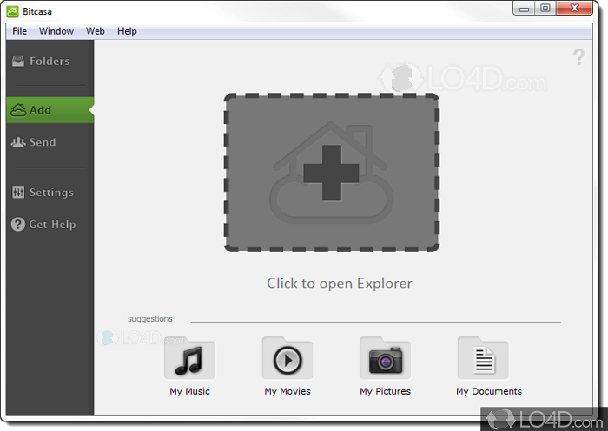Click the My Movies label
Image resolution: width=608 pixels, height=431 pixels.
[287, 391]
